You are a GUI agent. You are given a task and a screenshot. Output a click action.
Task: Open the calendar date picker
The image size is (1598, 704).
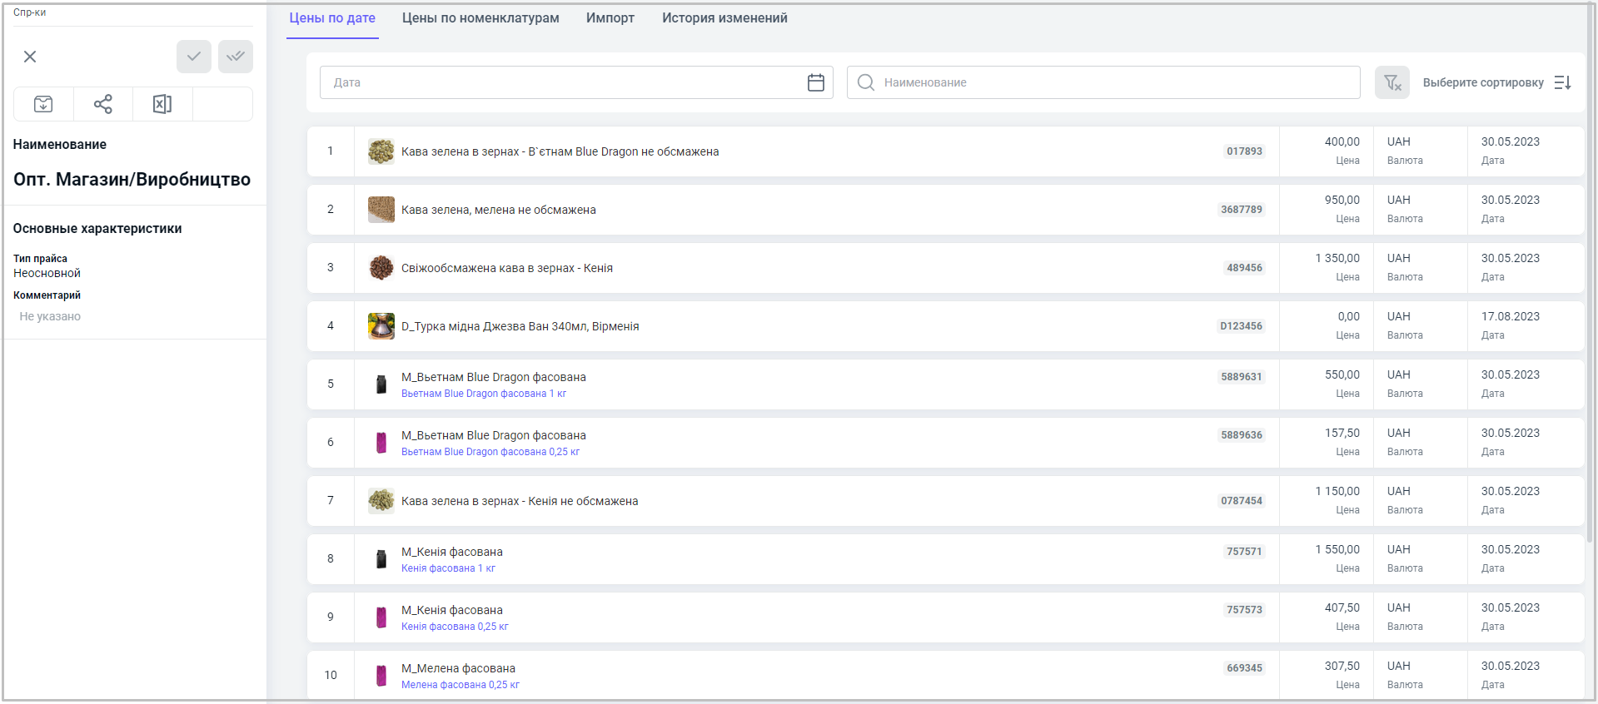click(x=815, y=82)
